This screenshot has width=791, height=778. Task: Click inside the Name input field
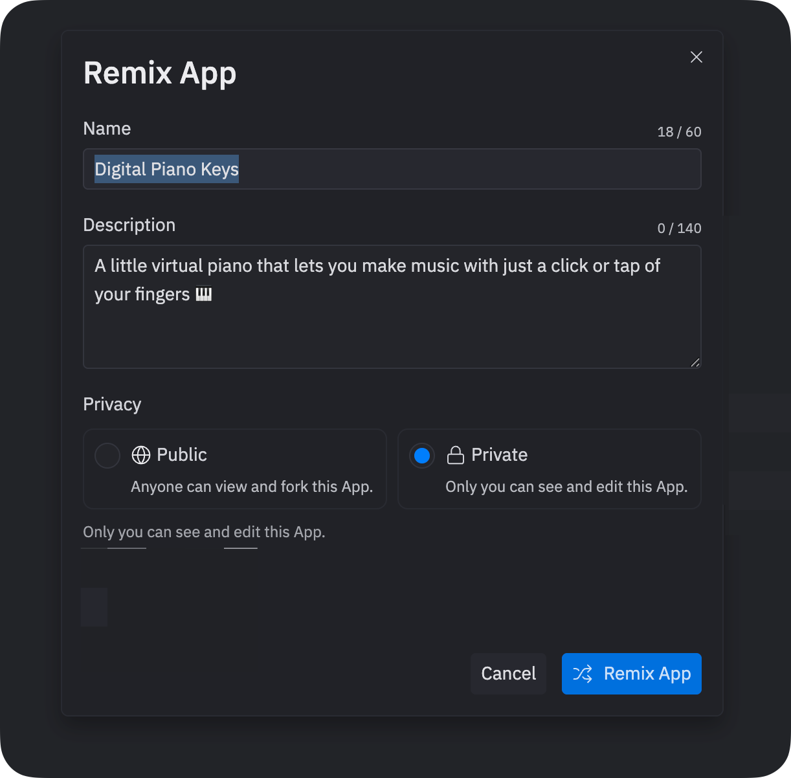tap(392, 169)
